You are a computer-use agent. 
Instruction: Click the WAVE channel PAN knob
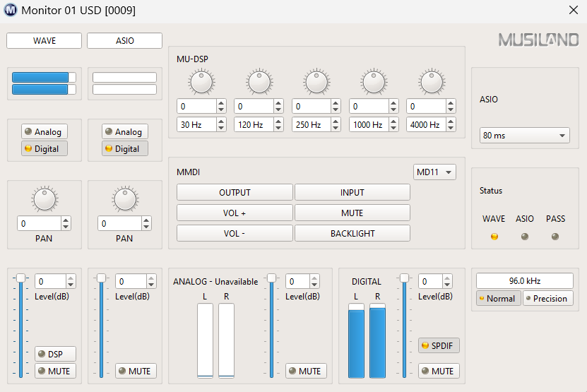coord(45,199)
